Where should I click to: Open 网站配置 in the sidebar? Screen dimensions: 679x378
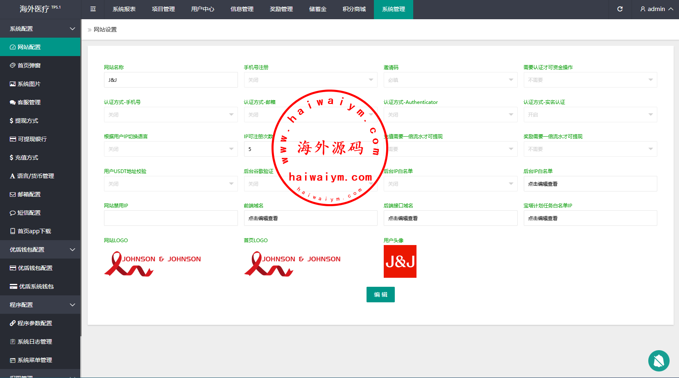point(40,47)
